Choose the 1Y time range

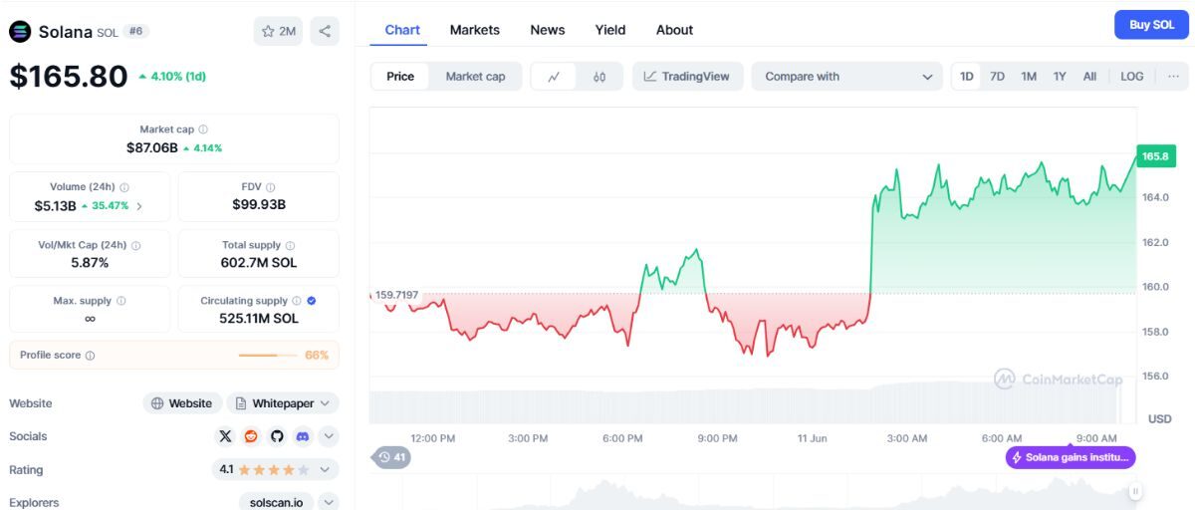pos(1060,77)
